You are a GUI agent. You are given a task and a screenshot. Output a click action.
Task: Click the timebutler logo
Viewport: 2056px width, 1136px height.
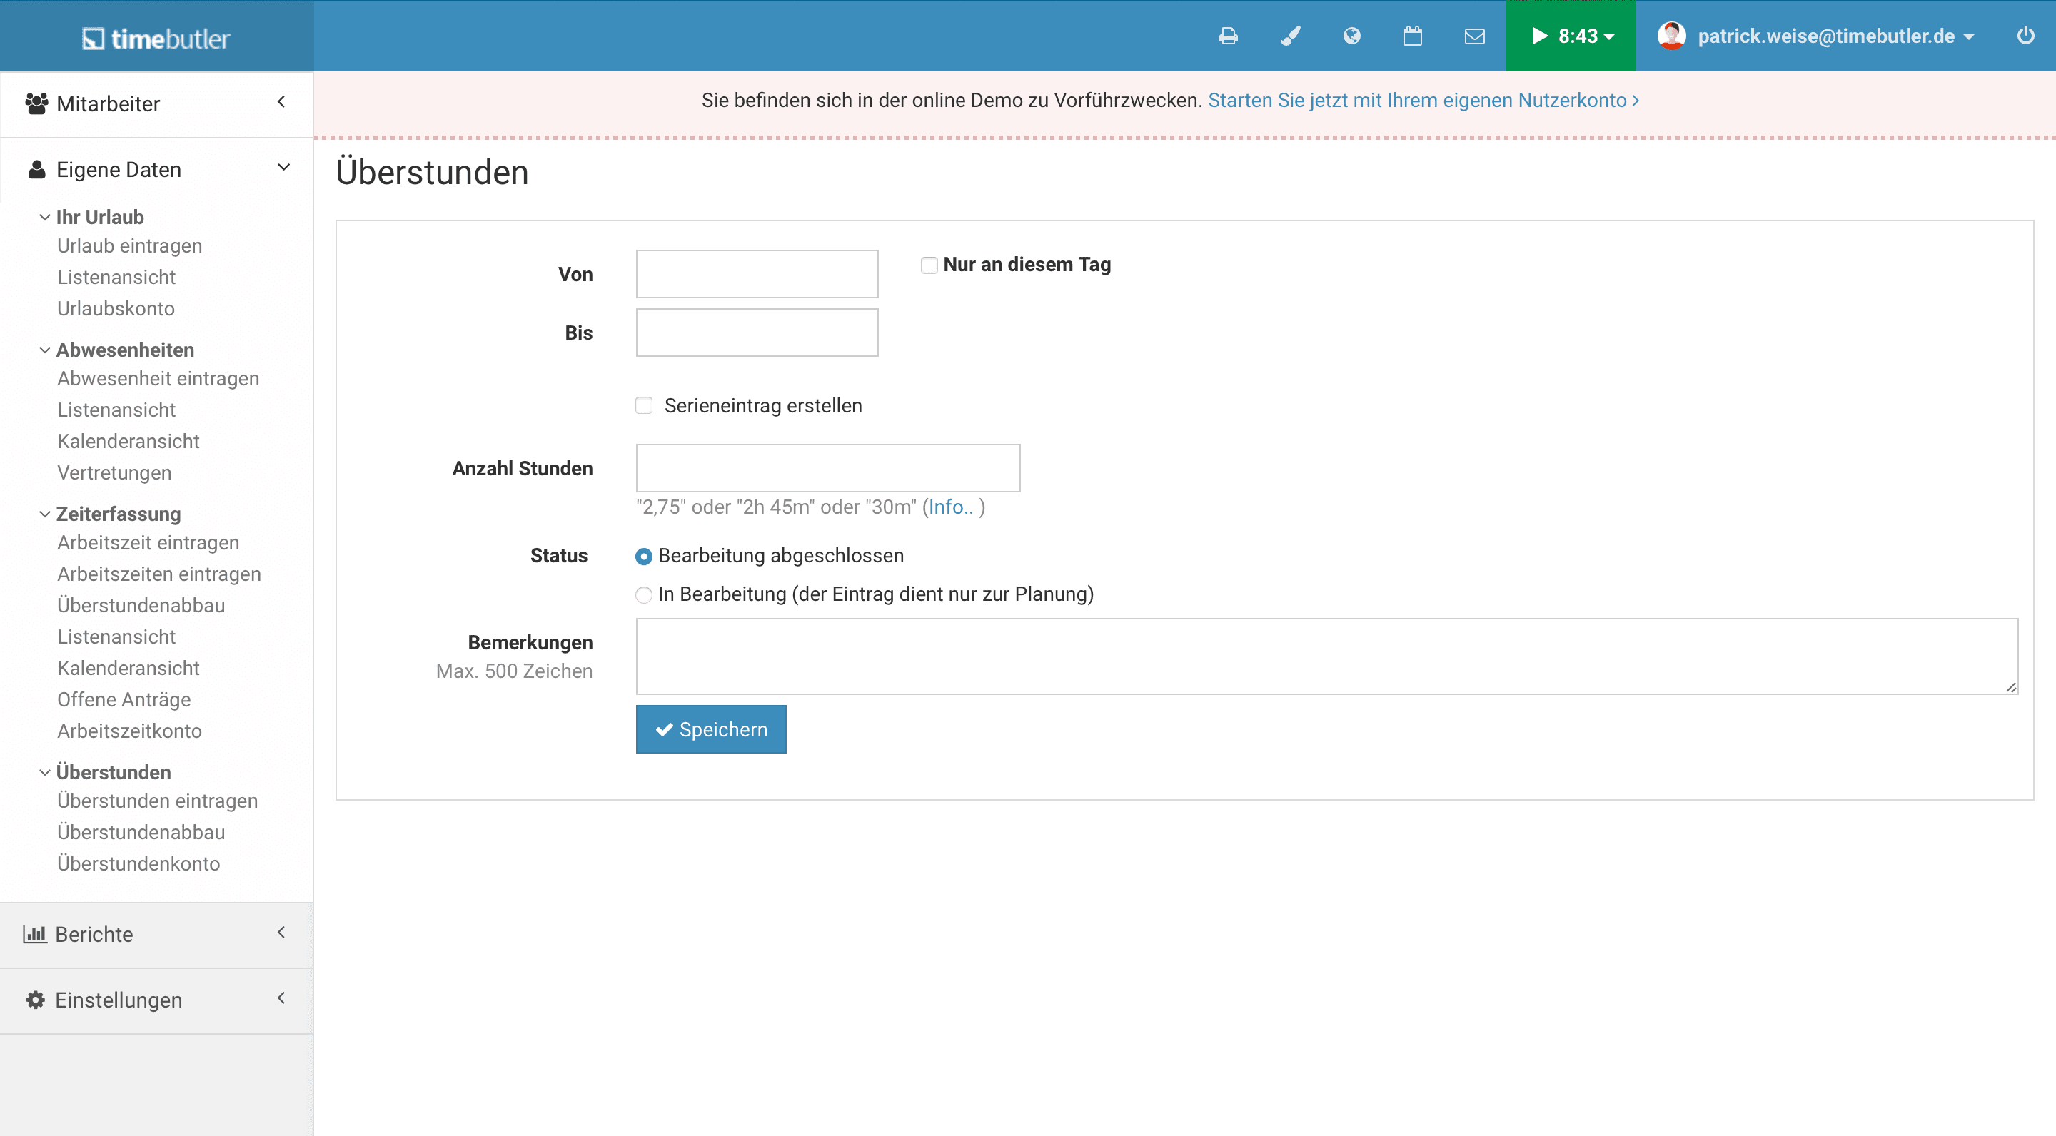(x=156, y=39)
